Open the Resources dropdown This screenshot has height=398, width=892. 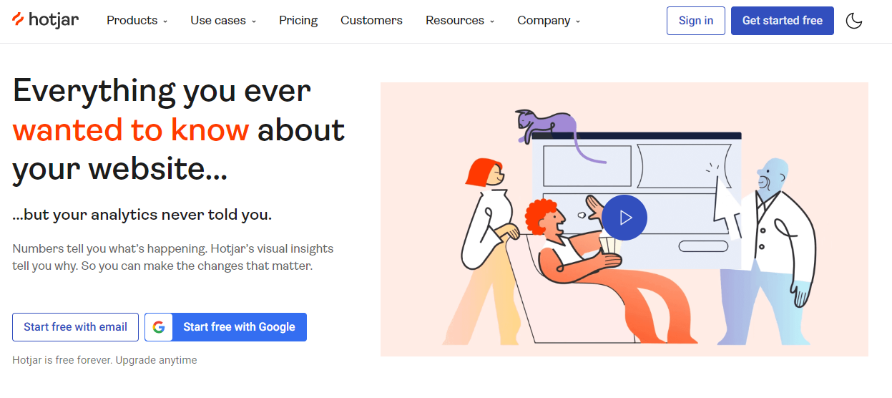[460, 21]
